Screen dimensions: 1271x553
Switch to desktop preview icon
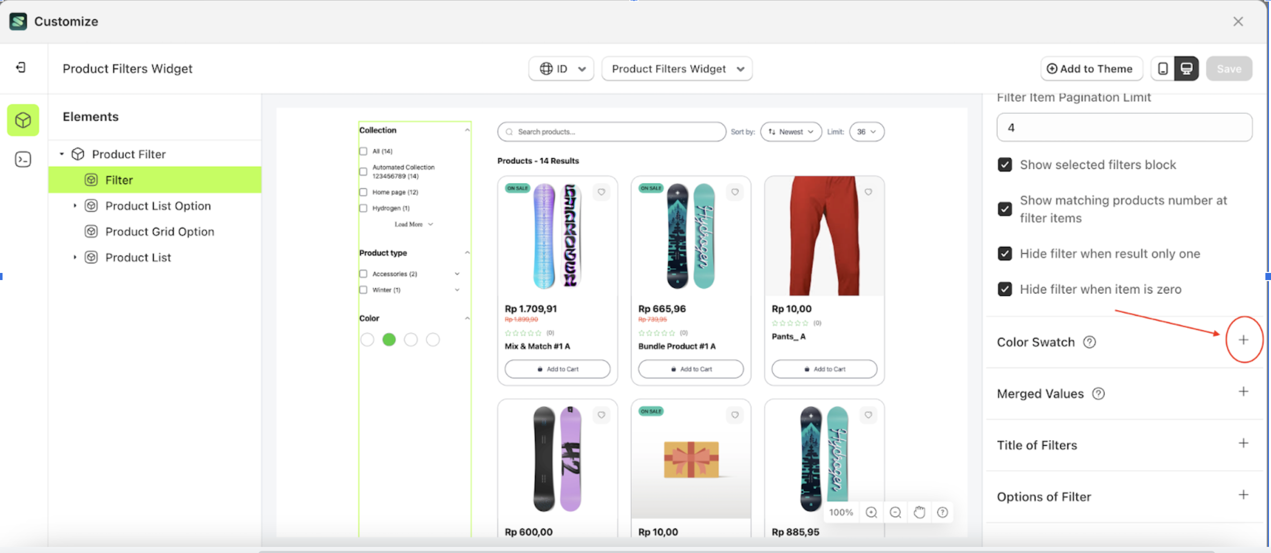1186,69
